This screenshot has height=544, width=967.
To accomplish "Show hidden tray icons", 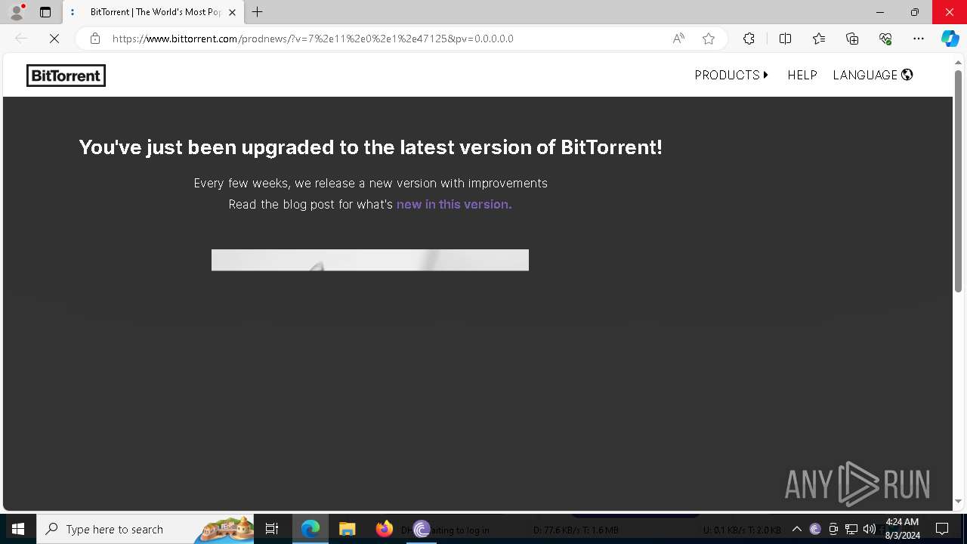I will 797,529.
